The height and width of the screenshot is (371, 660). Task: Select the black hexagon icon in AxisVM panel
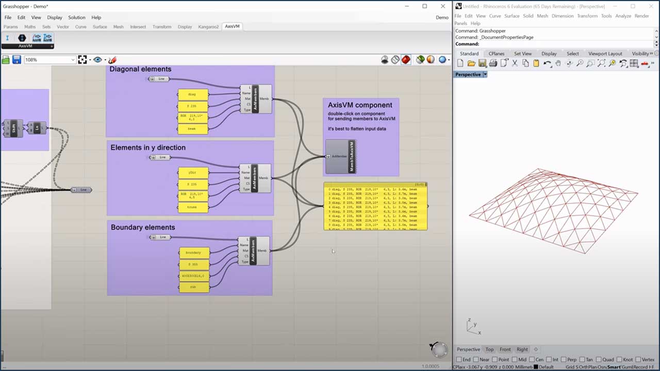tap(22, 38)
